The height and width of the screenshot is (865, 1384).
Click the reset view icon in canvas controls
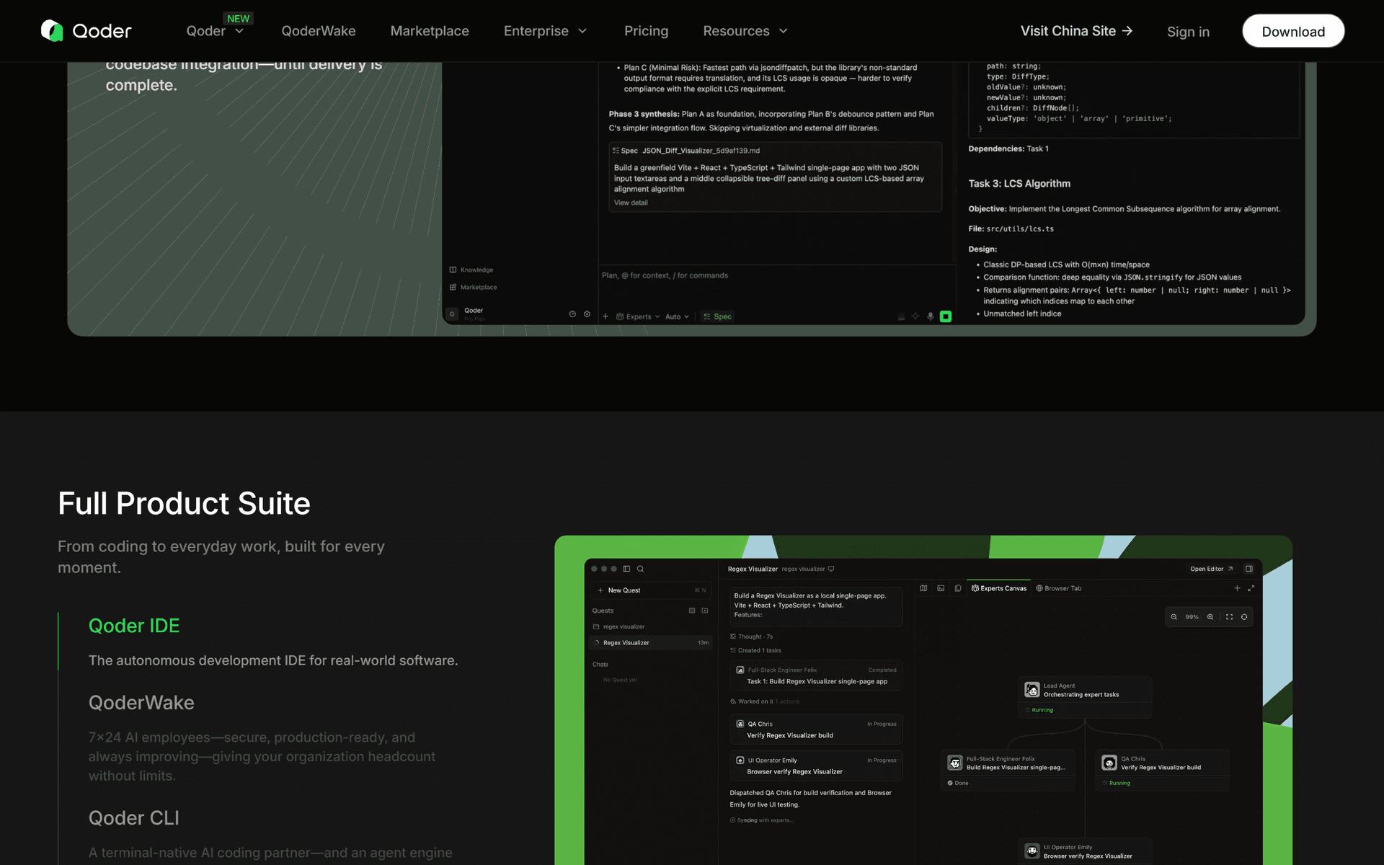coord(1244,617)
